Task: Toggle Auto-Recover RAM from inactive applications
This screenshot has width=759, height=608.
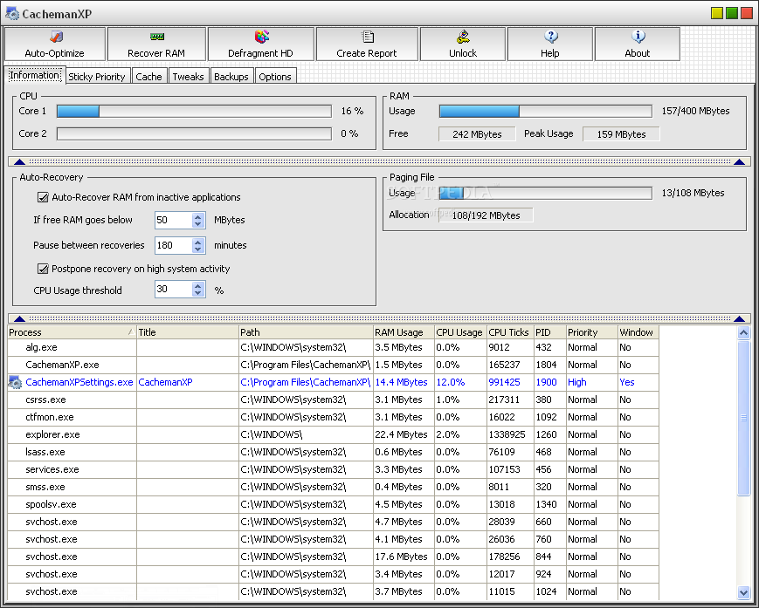Action: point(43,197)
